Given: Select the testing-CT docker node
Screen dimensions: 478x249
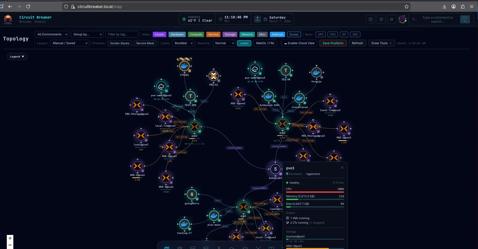Looking at the screenshot, I should point(184,224).
